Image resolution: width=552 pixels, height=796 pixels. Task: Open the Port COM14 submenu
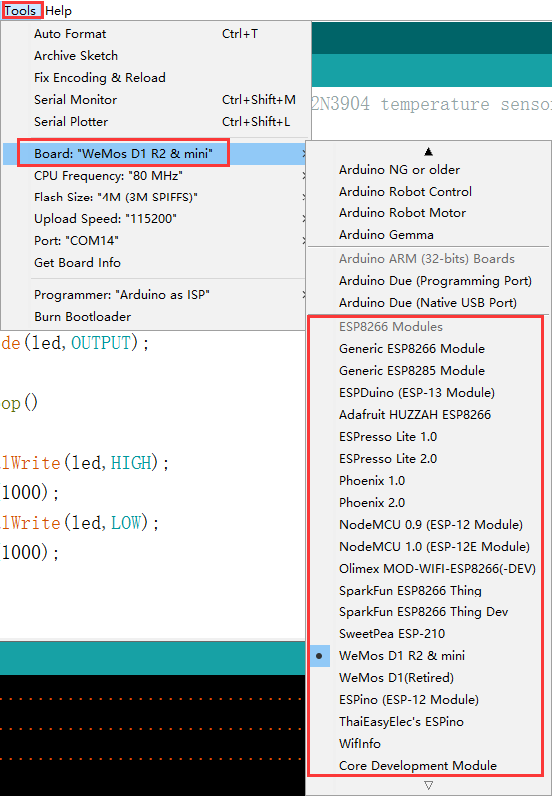pos(157,240)
